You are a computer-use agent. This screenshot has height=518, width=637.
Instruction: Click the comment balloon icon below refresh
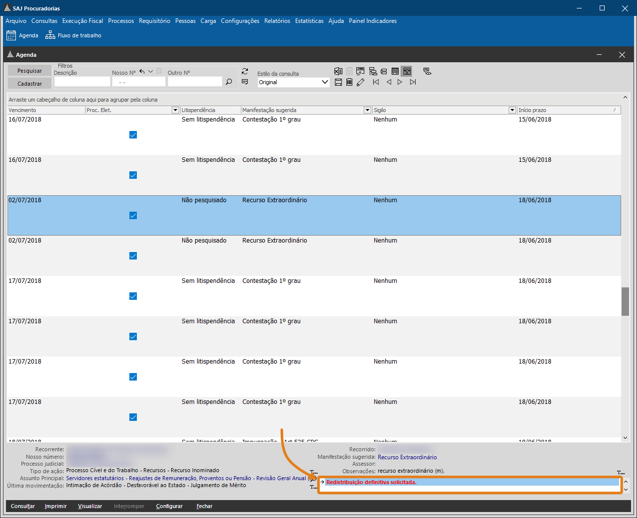pos(245,82)
